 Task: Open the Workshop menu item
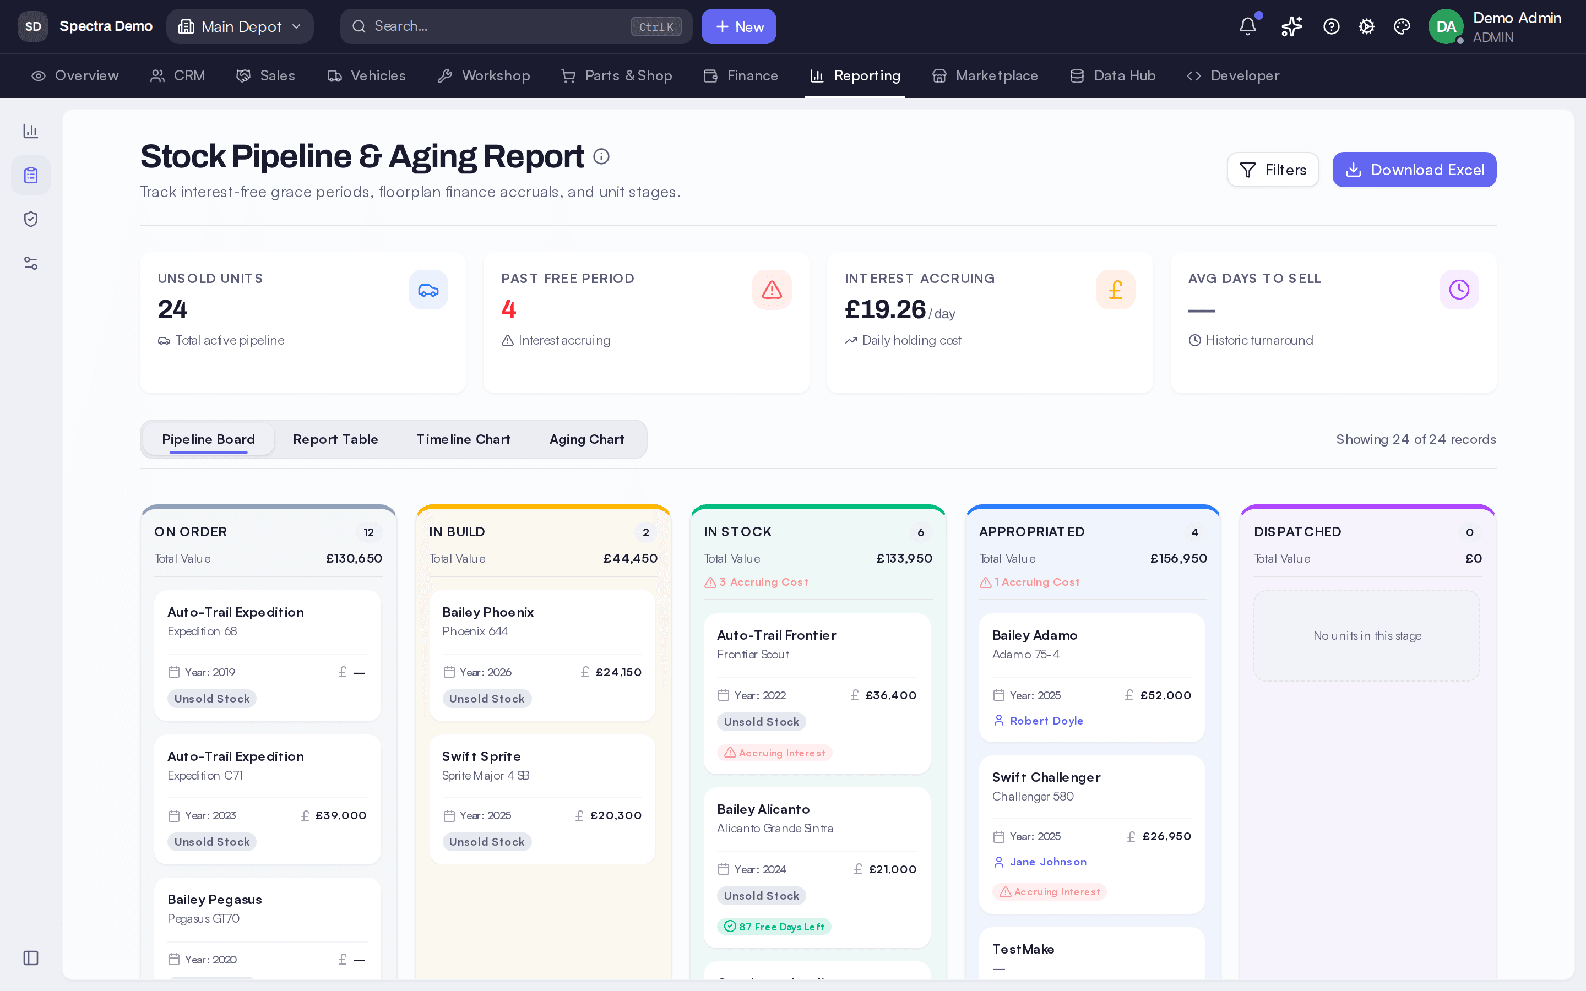click(x=484, y=75)
